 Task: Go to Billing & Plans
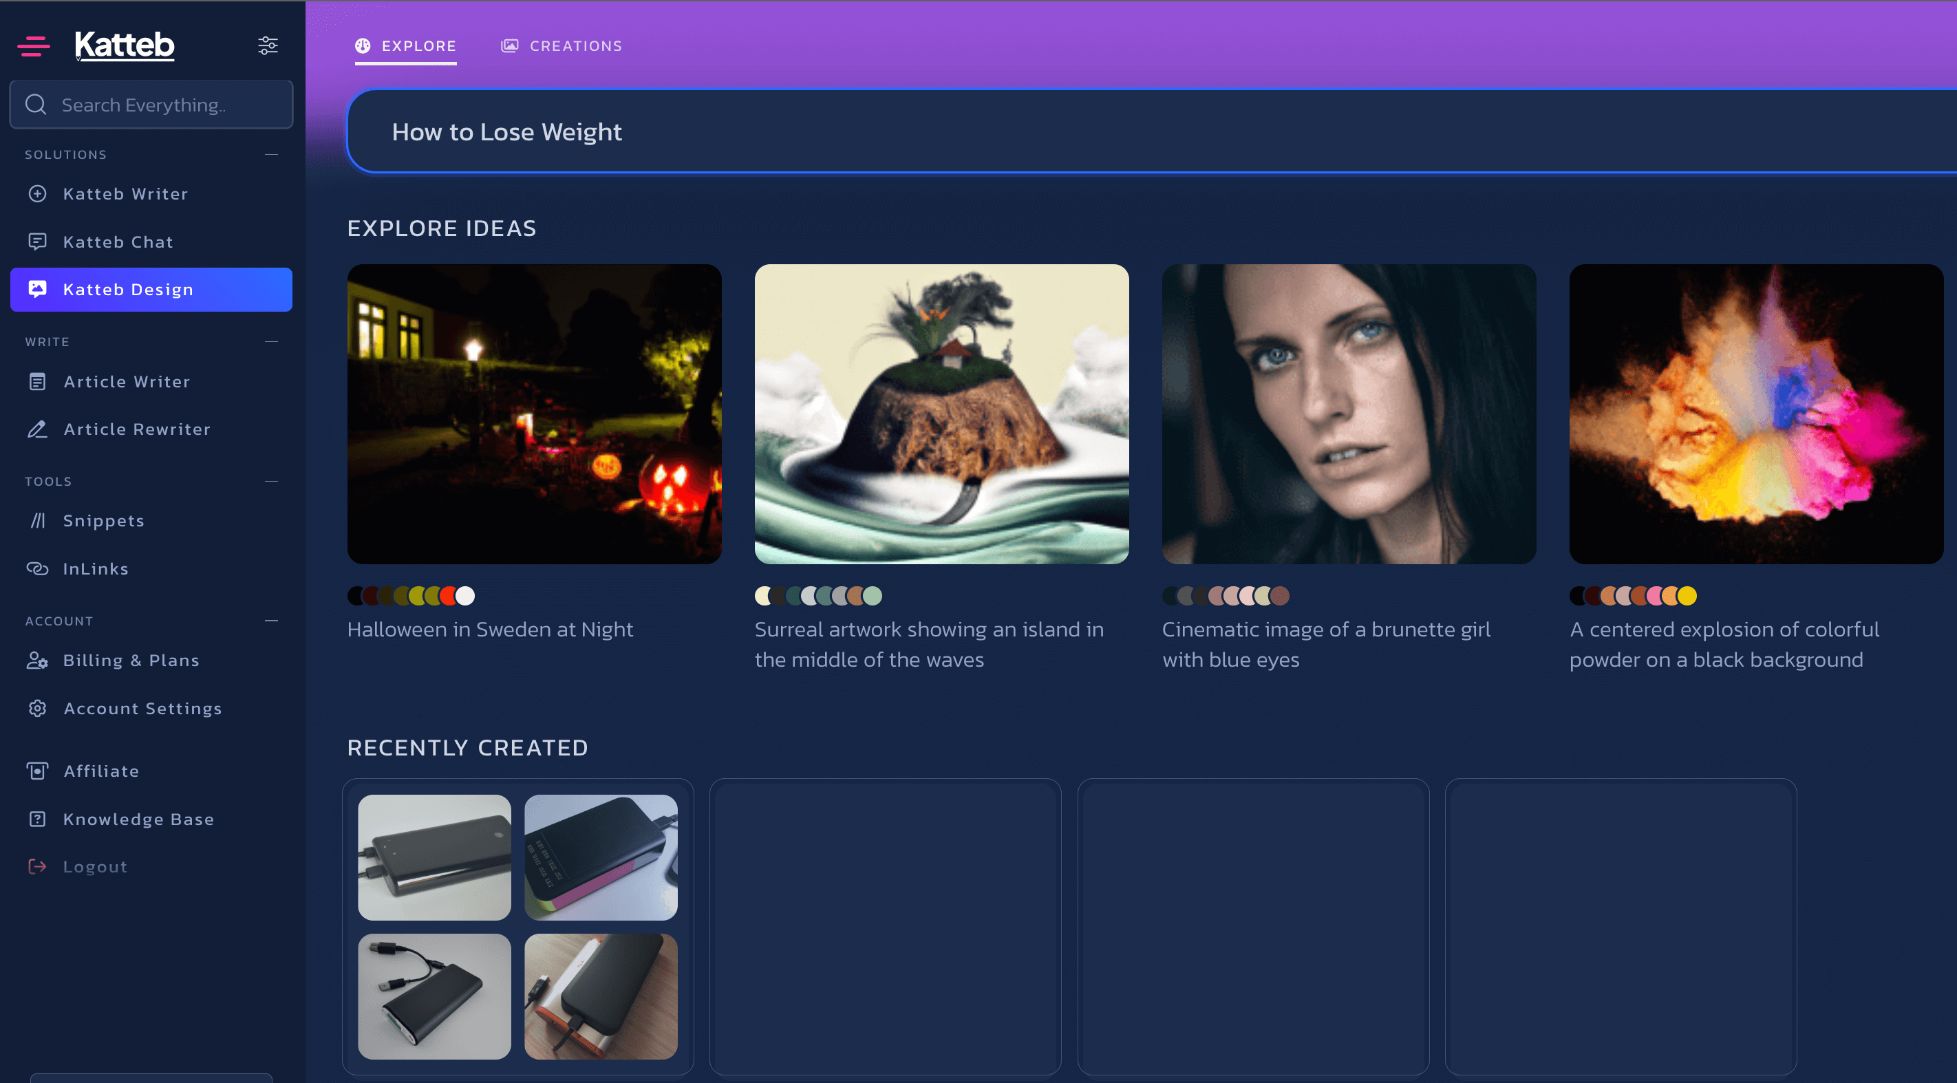coord(151,660)
